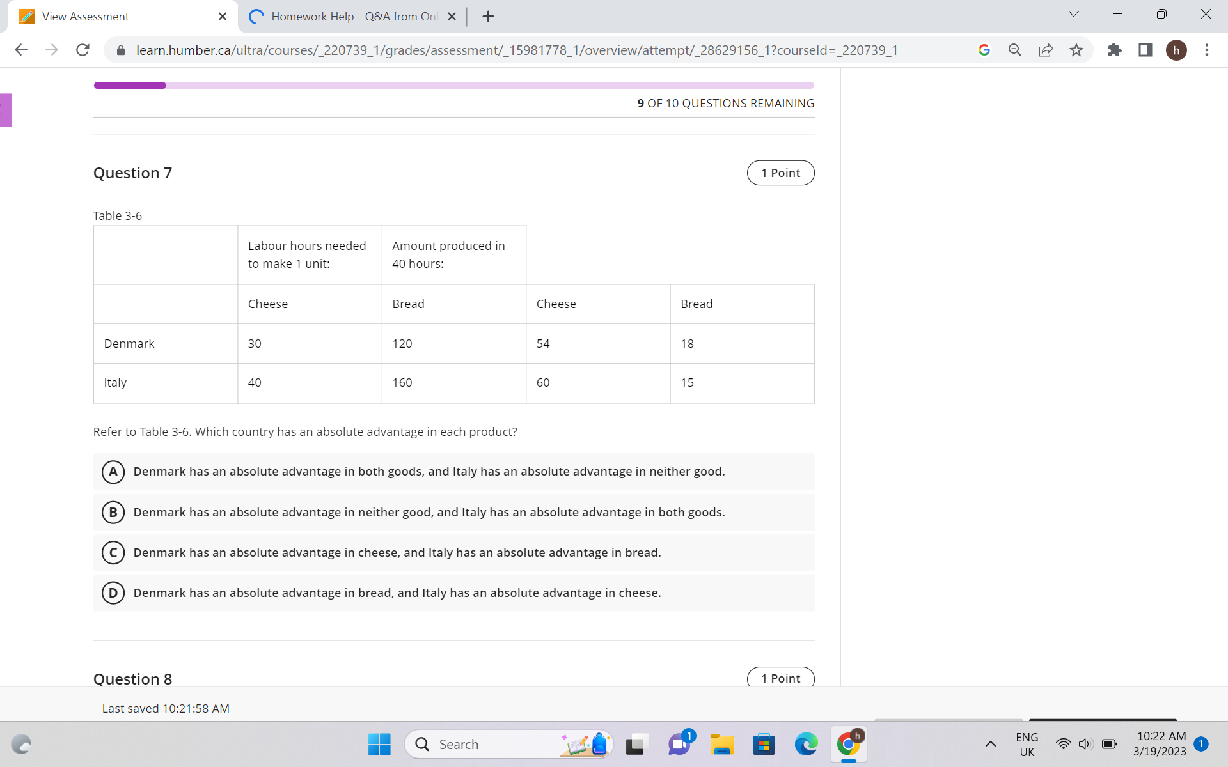
Task: Click the share page icon
Action: (x=1046, y=50)
